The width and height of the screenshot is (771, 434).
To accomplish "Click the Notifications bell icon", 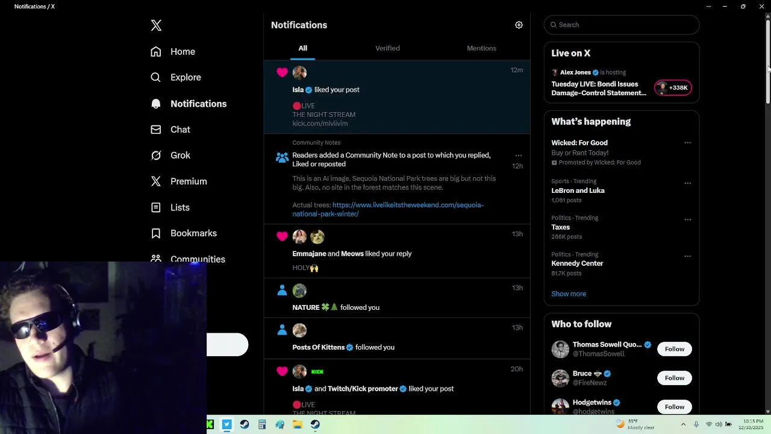I will point(156,104).
